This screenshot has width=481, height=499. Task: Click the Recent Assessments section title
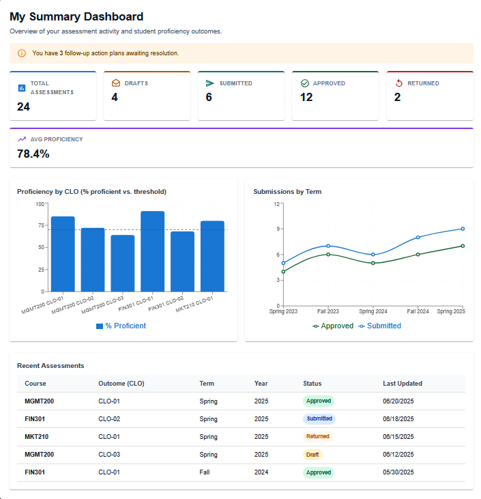pyautogui.click(x=50, y=366)
